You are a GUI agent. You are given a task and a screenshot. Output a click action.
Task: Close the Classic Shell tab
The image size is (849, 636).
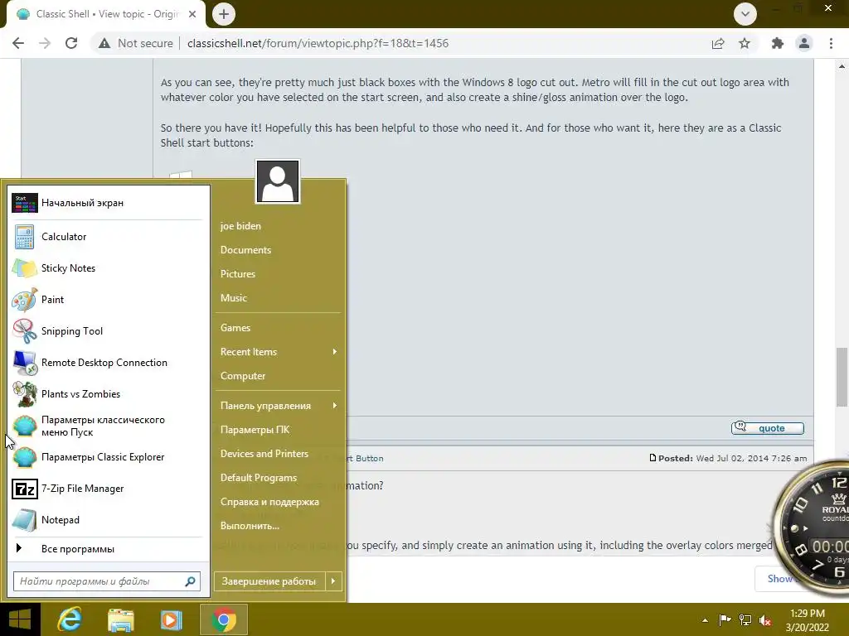point(192,14)
